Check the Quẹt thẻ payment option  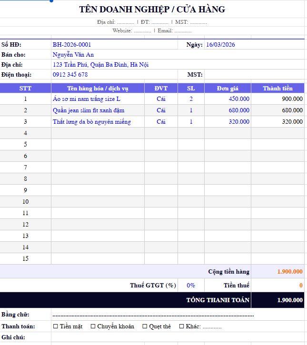(x=145, y=326)
